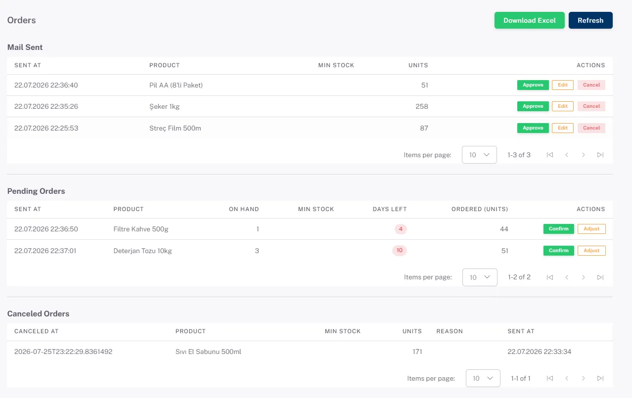Screen dimensions: 632x398
Task: Refresh the orders page
Action: point(590,20)
